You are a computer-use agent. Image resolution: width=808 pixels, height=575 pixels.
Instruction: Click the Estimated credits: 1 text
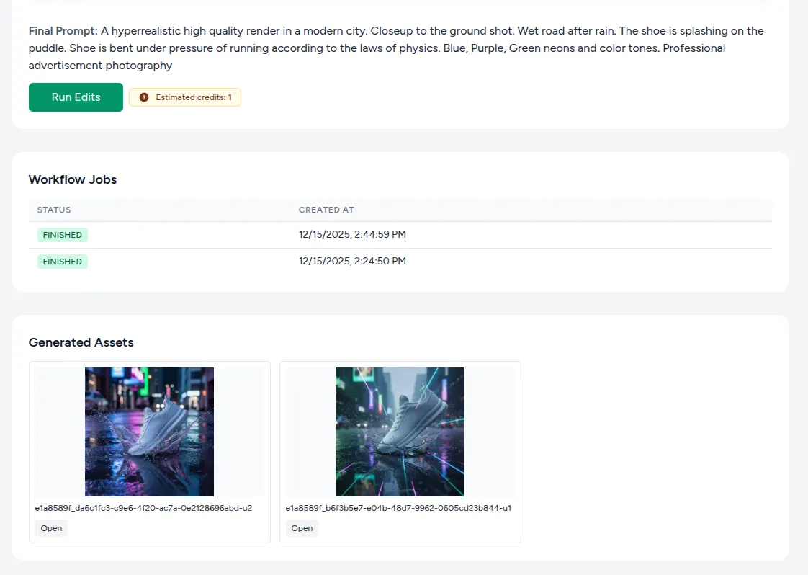pos(193,97)
